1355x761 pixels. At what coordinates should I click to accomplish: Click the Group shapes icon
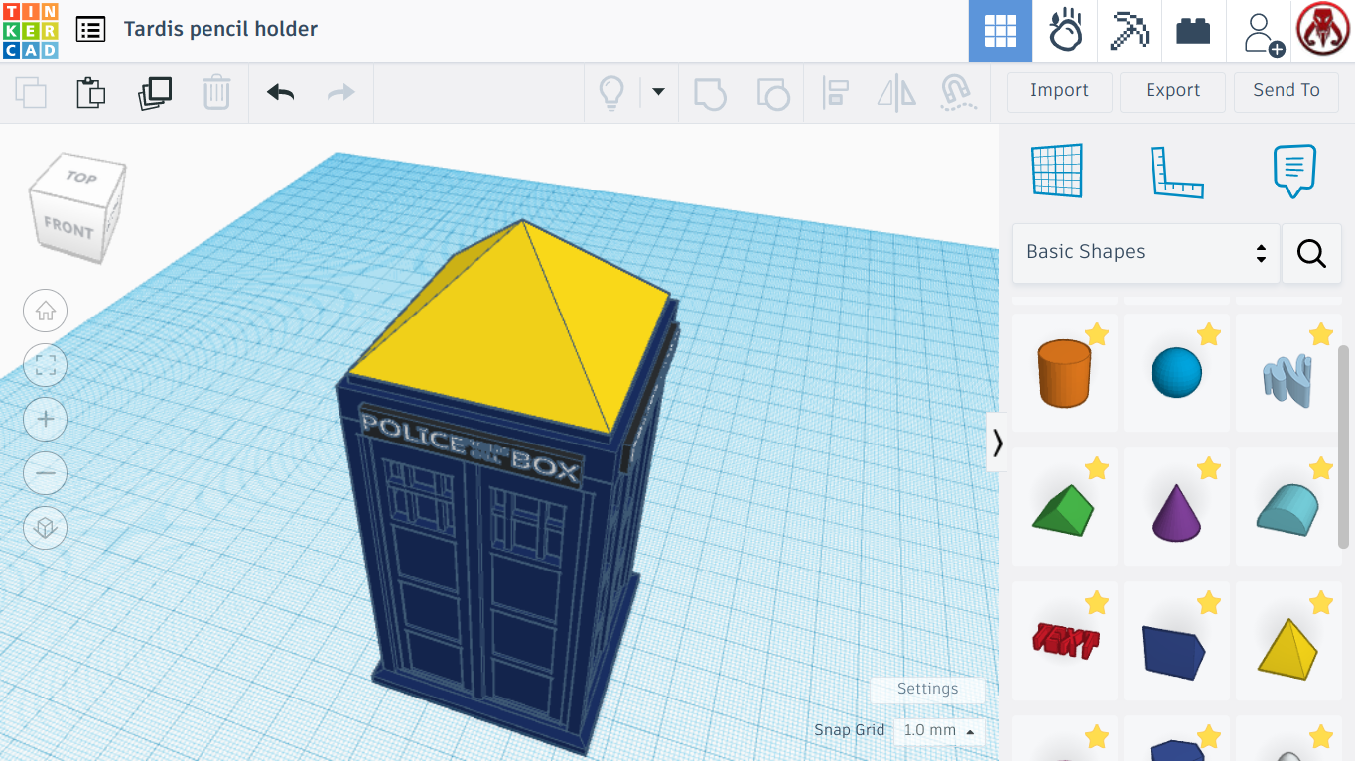click(x=710, y=93)
